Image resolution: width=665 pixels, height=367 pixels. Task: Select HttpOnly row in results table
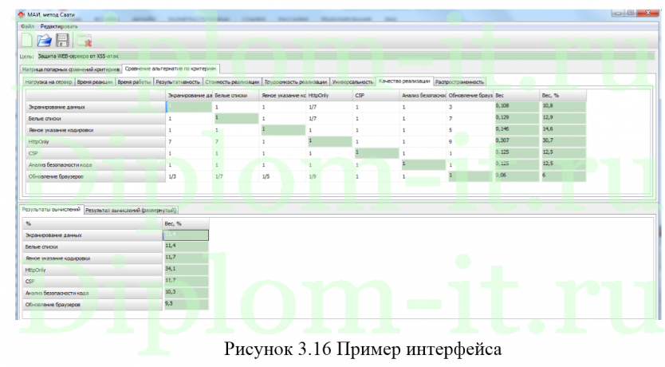(x=92, y=270)
